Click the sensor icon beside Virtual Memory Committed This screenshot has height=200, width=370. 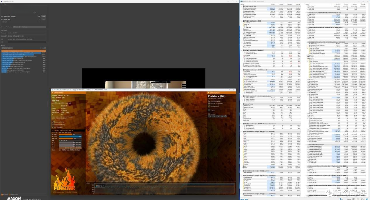tap(243, 8)
